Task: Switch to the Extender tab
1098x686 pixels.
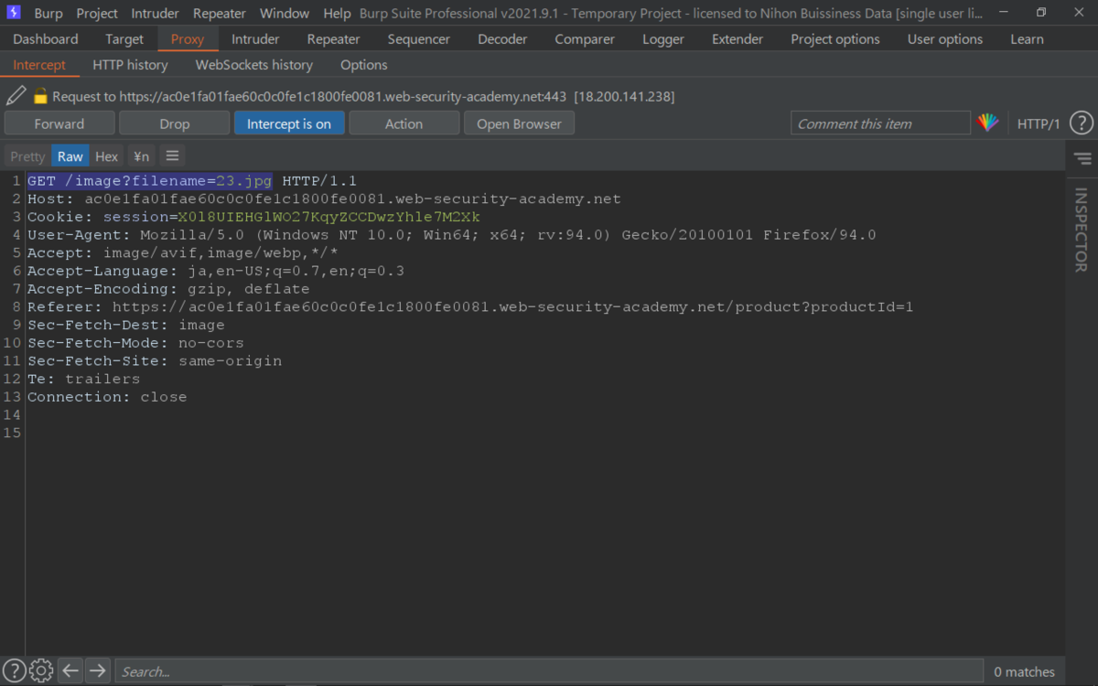Action: point(737,39)
